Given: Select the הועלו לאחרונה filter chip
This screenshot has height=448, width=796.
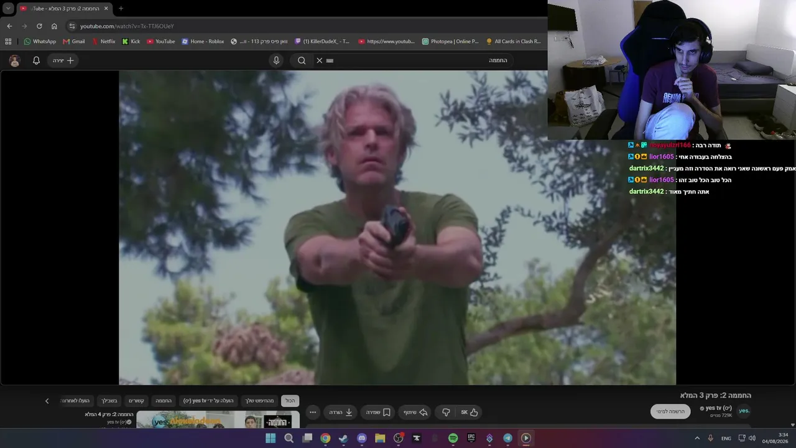Looking at the screenshot, I should click(75, 401).
